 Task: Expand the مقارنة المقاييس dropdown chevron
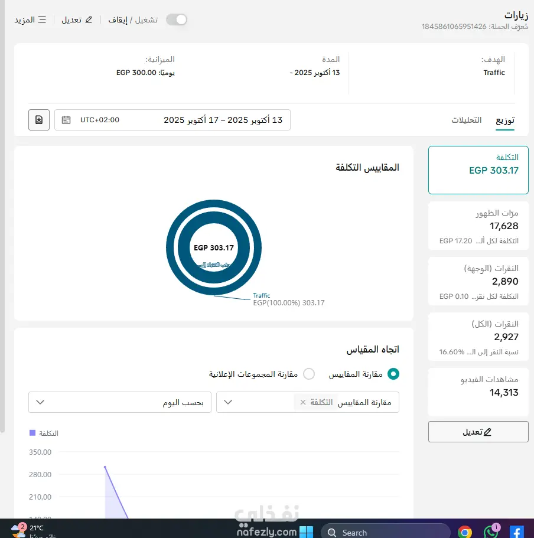(x=228, y=402)
